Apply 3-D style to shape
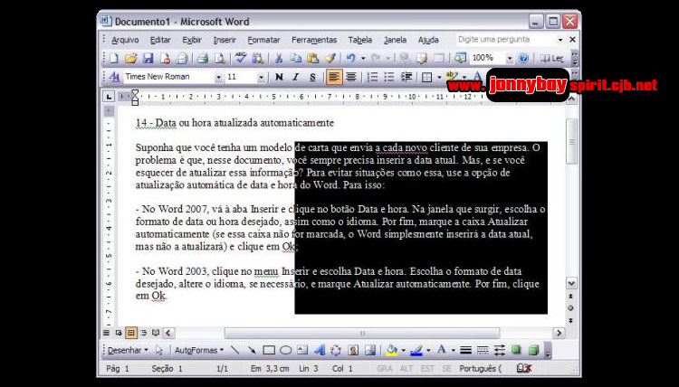The width and height of the screenshot is (679, 387). coord(533,350)
